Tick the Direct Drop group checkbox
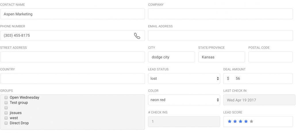 [6, 123]
